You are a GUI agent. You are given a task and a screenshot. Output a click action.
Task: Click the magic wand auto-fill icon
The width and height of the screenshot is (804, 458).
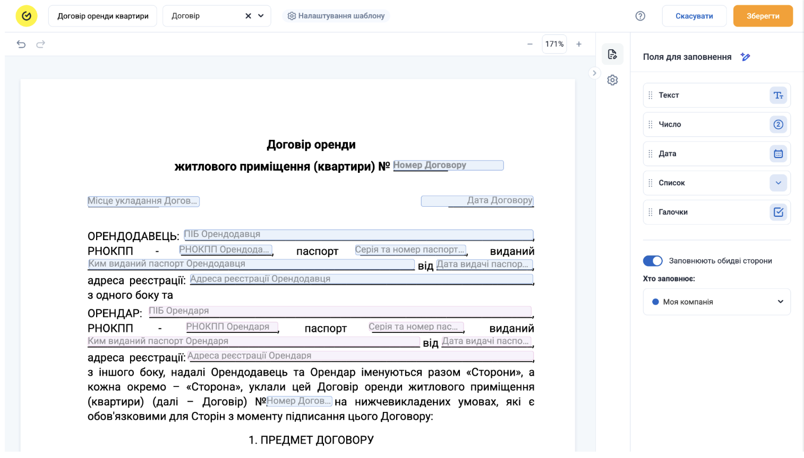click(746, 57)
